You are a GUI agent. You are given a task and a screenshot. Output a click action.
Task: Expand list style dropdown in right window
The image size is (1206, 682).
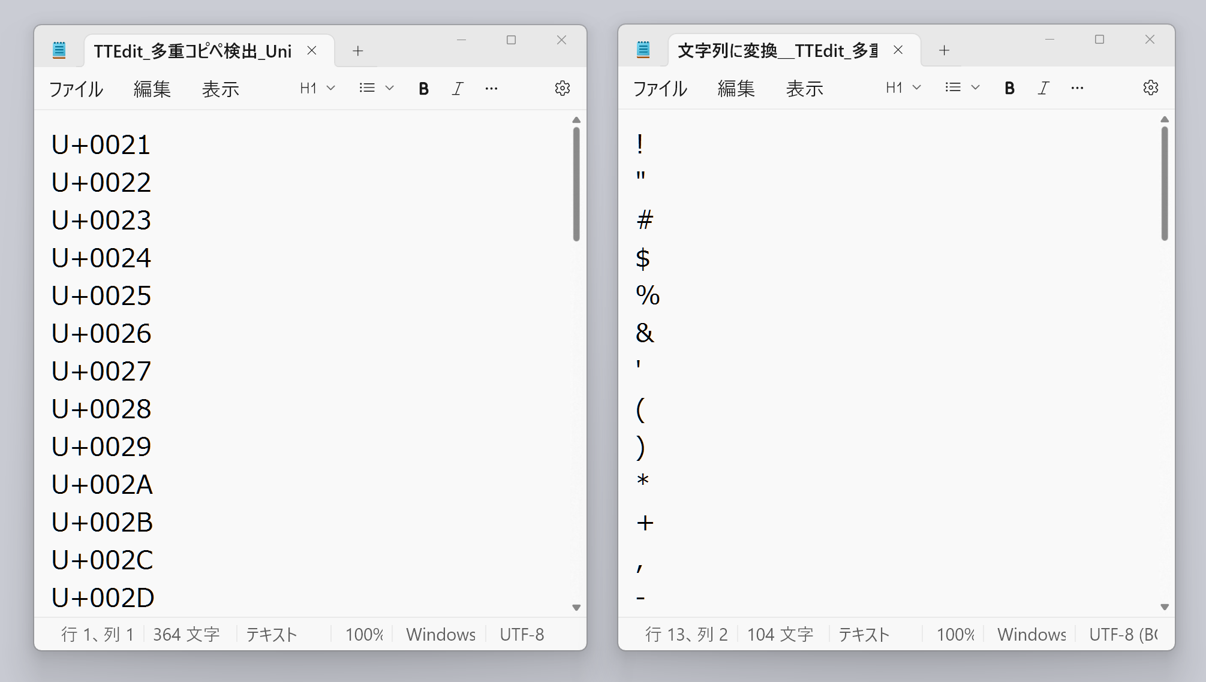pyautogui.click(x=962, y=88)
